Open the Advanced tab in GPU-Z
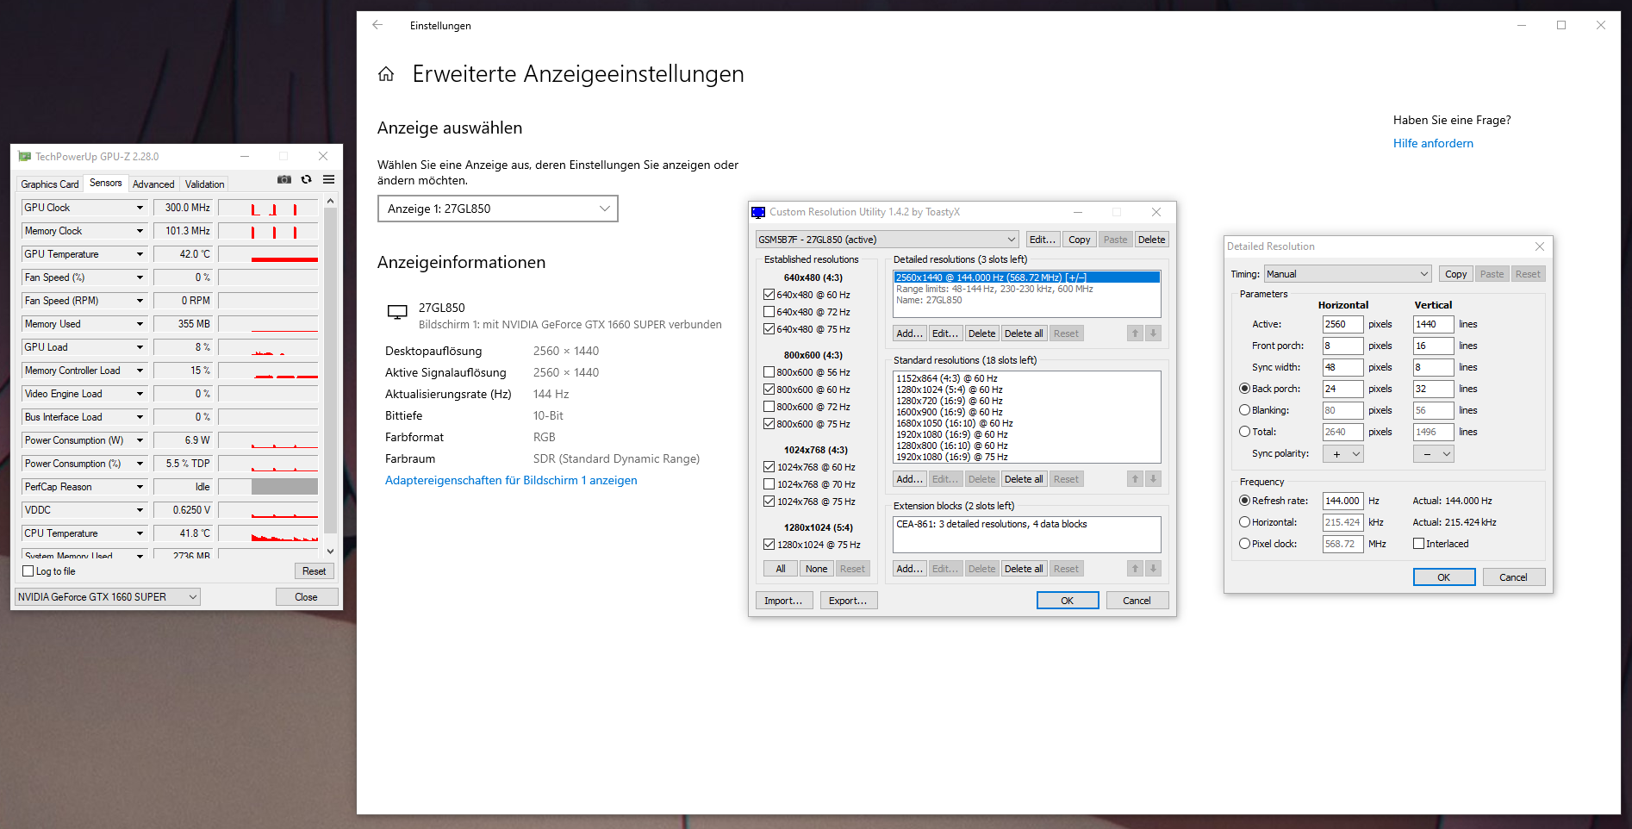The width and height of the screenshot is (1632, 829). [153, 184]
